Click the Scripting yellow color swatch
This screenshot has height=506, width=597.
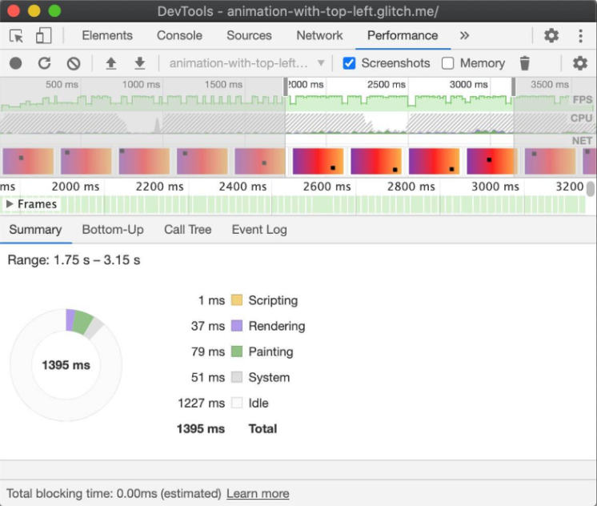tap(237, 300)
